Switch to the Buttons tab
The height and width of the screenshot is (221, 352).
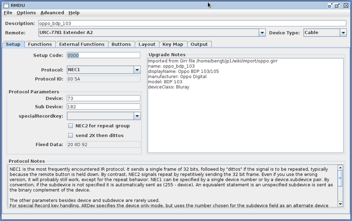[121, 44]
